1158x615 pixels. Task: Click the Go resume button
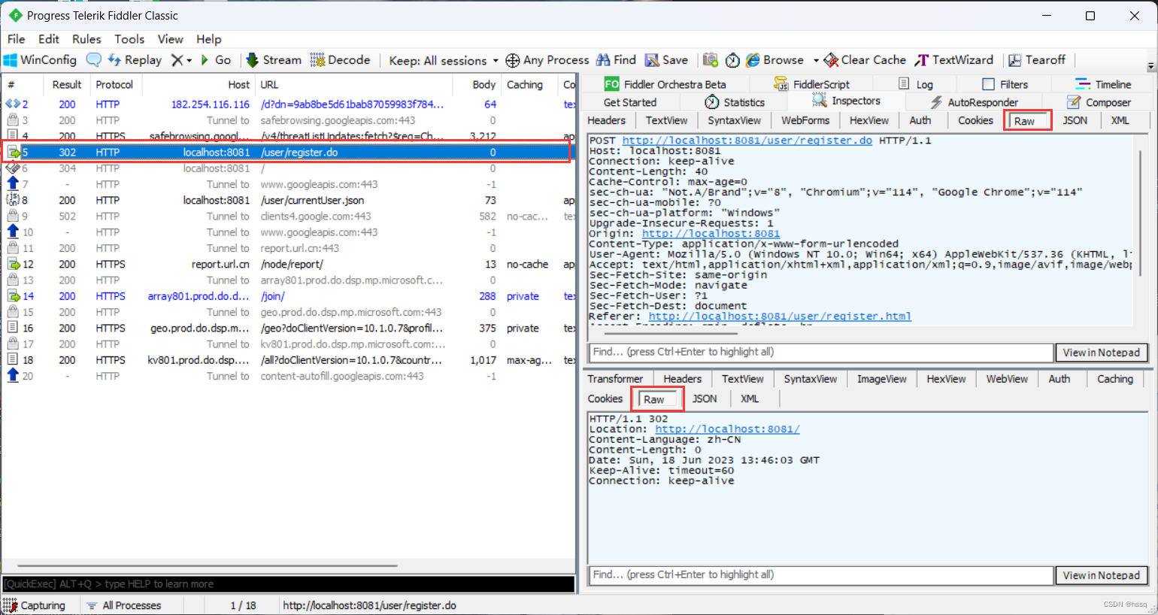tap(215, 60)
